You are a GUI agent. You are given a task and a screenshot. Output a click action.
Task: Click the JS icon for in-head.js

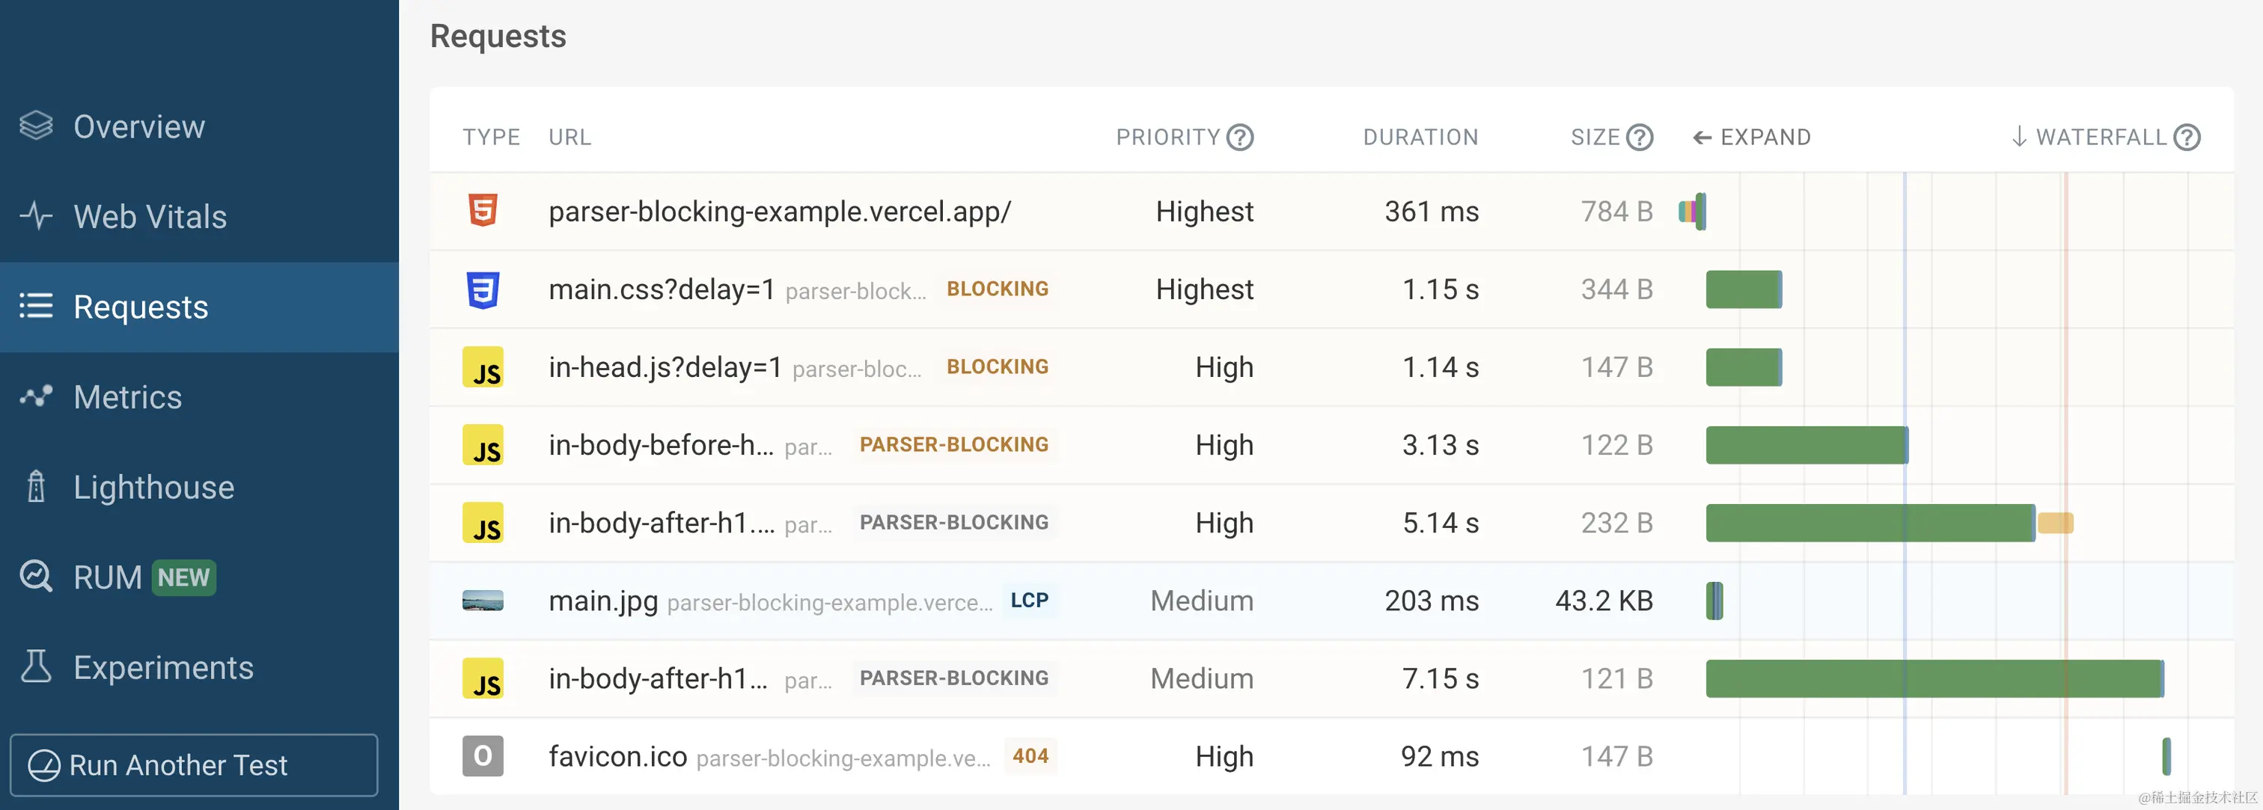click(482, 368)
